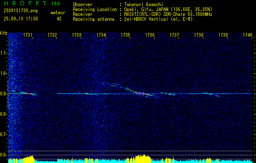Click the 1732 time marker

click(x=52, y=35)
